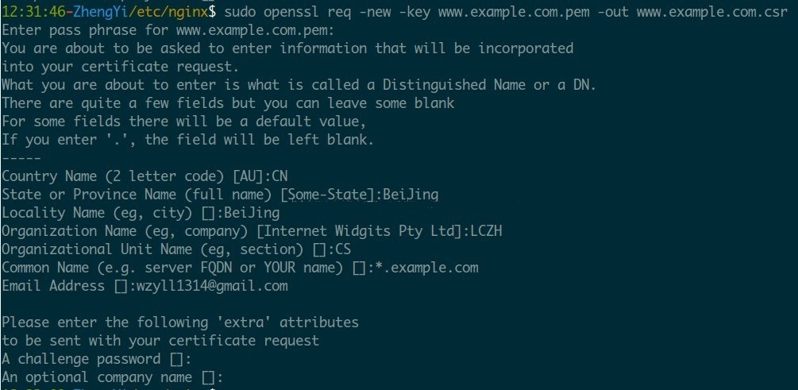The width and height of the screenshot is (798, 390).
Task: Click the *.example.com common name value
Action: point(426,268)
